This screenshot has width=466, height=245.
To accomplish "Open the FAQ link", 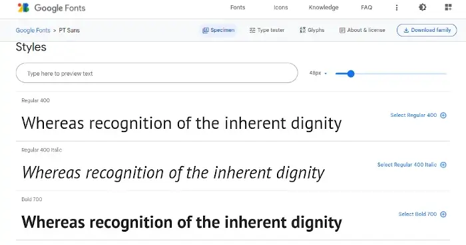I will point(366,7).
